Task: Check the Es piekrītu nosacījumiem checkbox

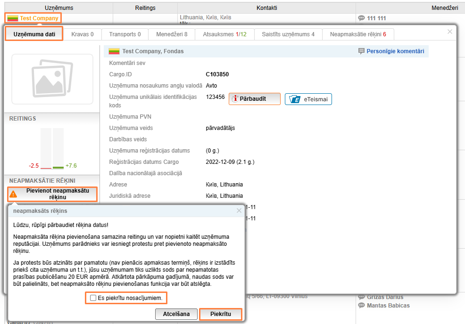Action: coord(93,298)
